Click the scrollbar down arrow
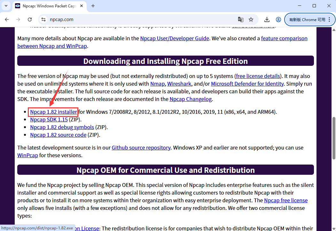This screenshot has width=336, height=231. (x=334, y=229)
